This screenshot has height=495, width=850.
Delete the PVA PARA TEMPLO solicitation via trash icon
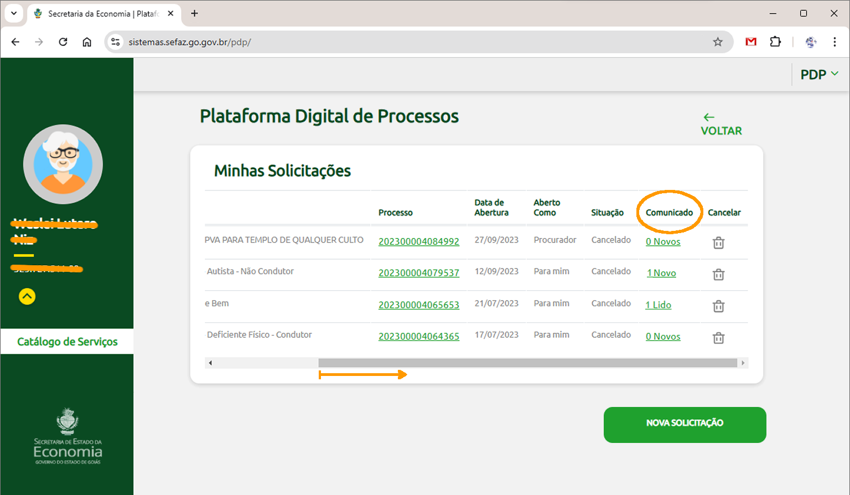(x=718, y=243)
